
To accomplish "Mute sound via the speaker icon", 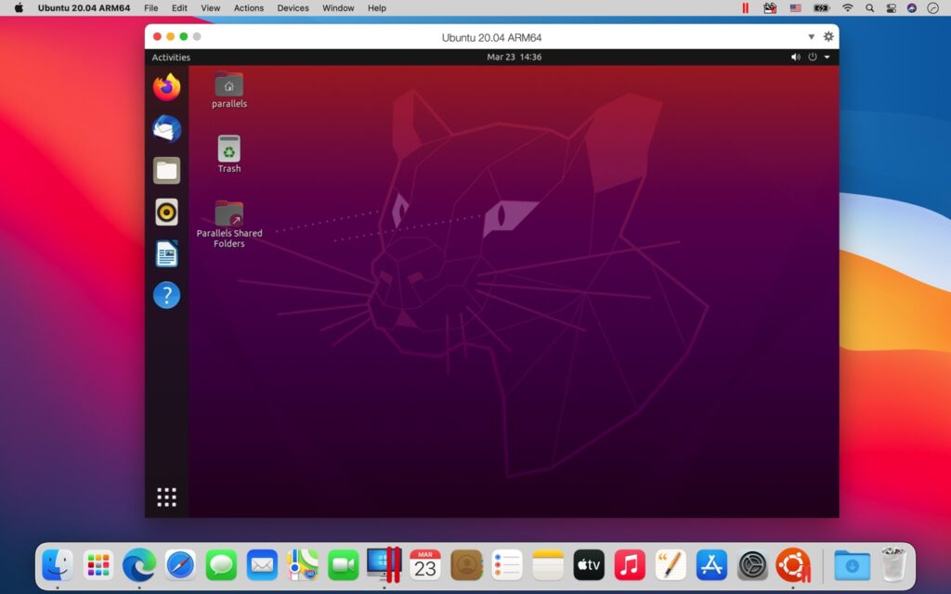I will coord(794,57).
